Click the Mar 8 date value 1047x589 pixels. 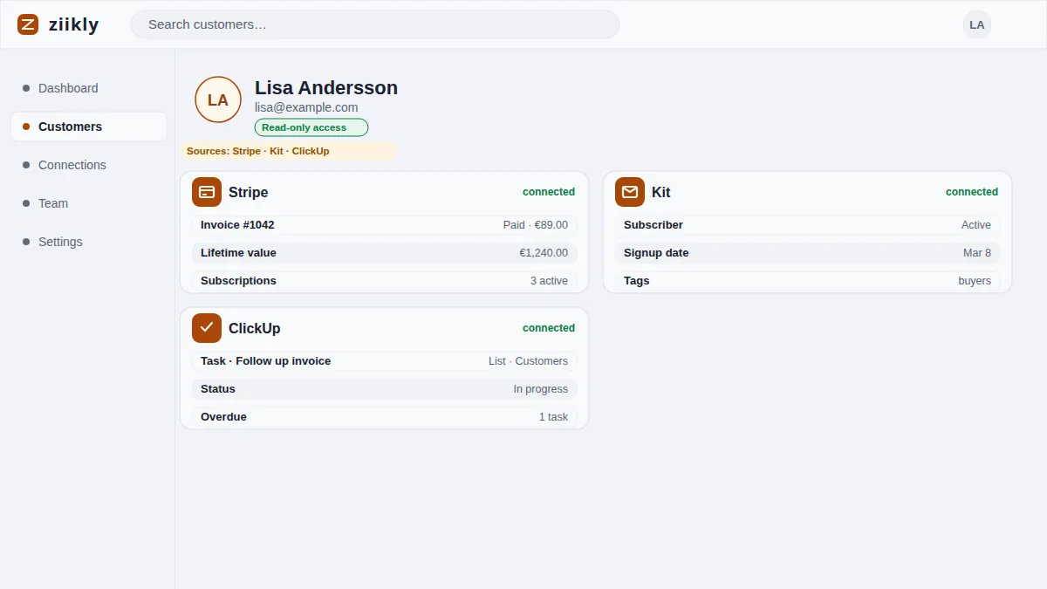pyautogui.click(x=977, y=253)
